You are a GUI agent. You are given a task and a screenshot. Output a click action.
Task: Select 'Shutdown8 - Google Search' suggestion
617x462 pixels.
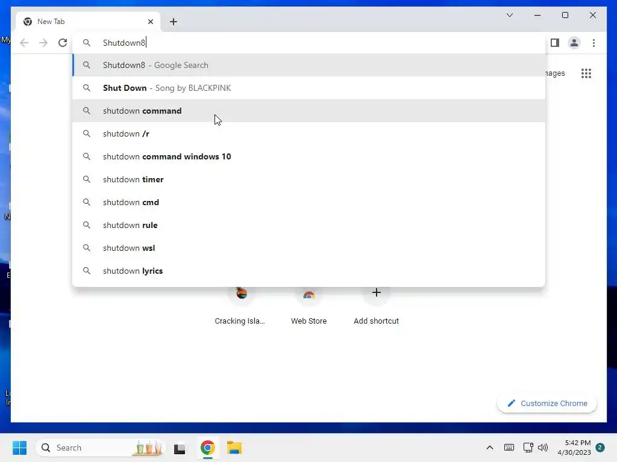[x=309, y=65]
